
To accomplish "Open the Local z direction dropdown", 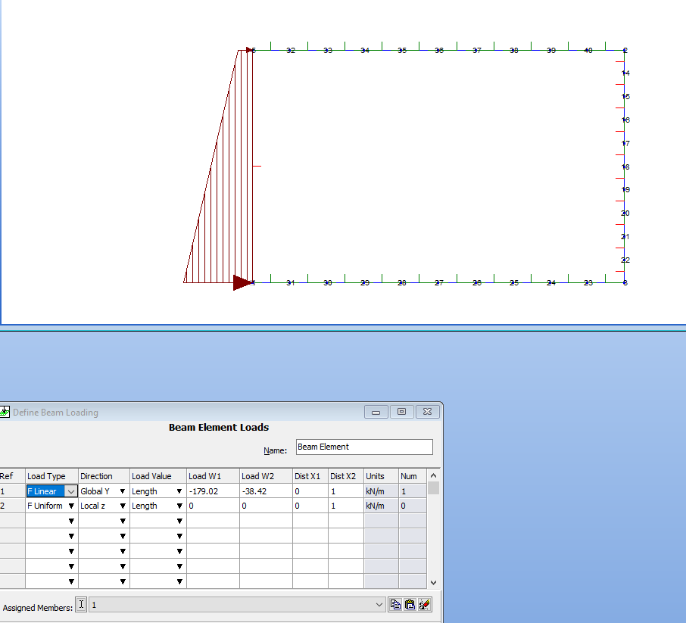I will coord(123,506).
